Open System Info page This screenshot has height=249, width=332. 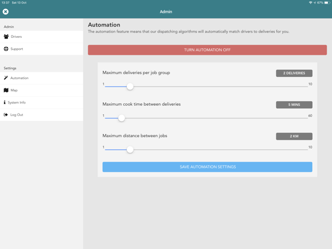click(x=41, y=102)
